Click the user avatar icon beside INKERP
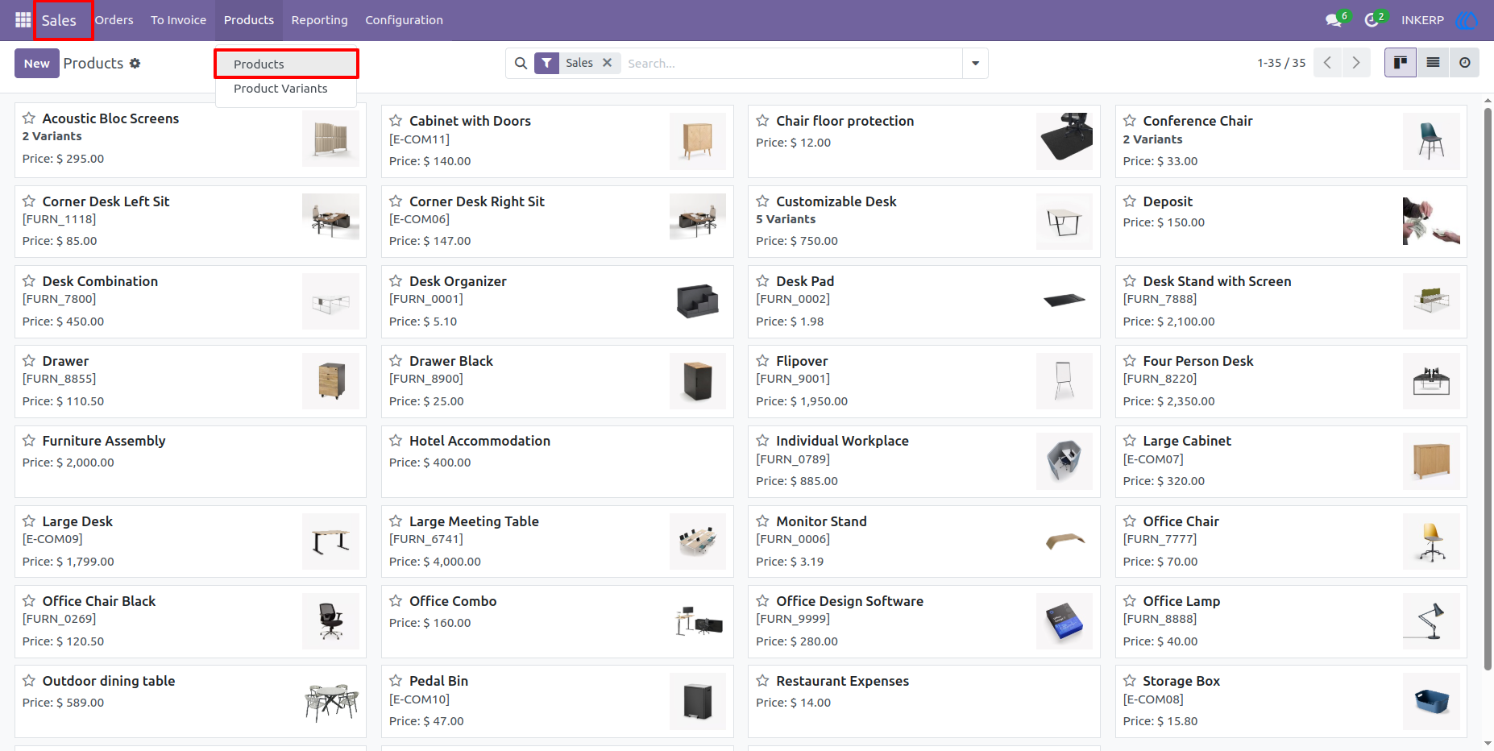Screen dimensions: 1494x751 click(x=1467, y=20)
